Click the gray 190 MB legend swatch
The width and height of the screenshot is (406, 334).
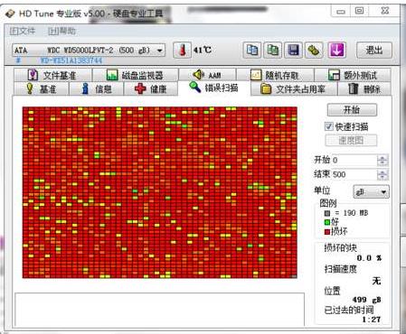(327, 213)
